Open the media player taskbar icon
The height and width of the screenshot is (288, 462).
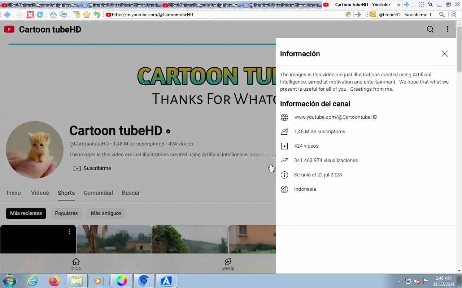tap(99, 281)
